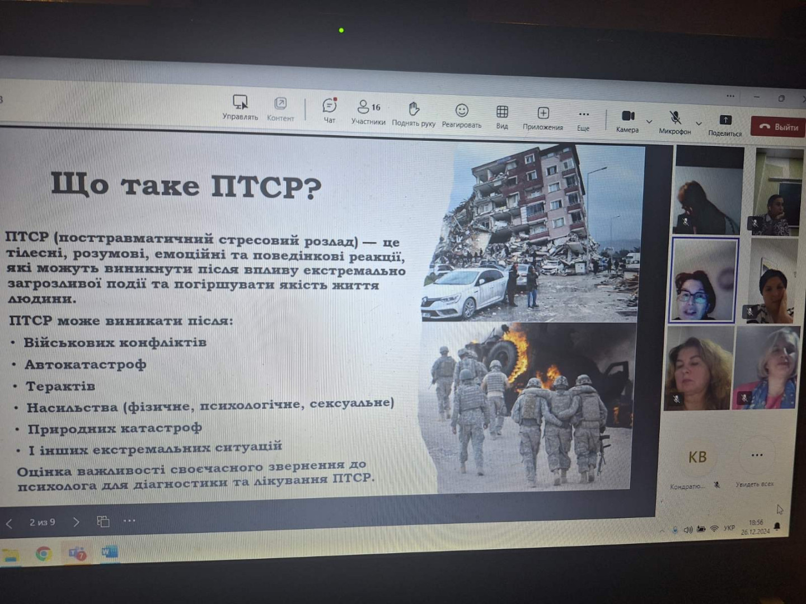The width and height of the screenshot is (806, 604).
Task: Toggle the Камера camera on or off
Action: (x=627, y=121)
